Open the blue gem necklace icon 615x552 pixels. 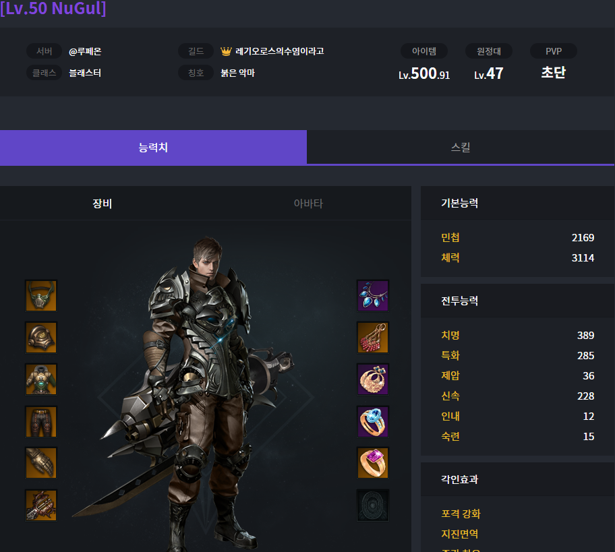click(x=373, y=296)
